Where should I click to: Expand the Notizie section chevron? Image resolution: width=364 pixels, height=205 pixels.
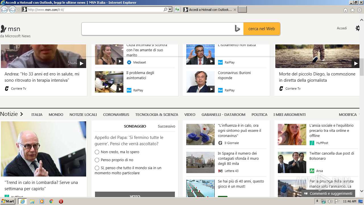pyautogui.click(x=21, y=114)
